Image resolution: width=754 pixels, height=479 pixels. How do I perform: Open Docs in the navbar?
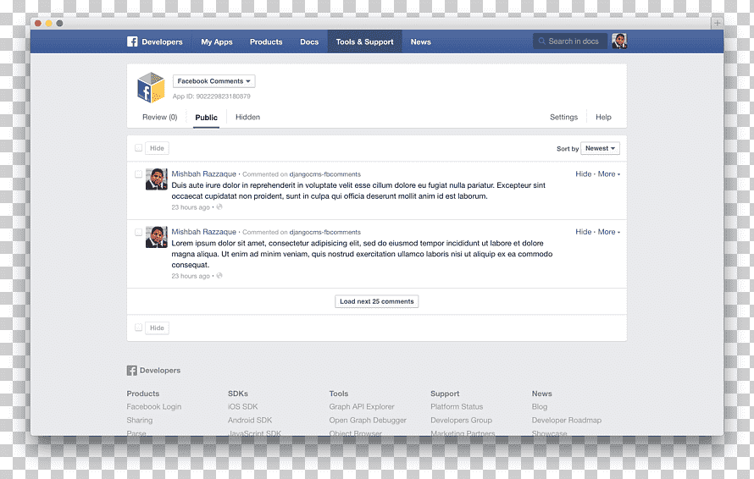309,41
